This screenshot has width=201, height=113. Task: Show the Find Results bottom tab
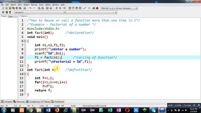click(58, 102)
